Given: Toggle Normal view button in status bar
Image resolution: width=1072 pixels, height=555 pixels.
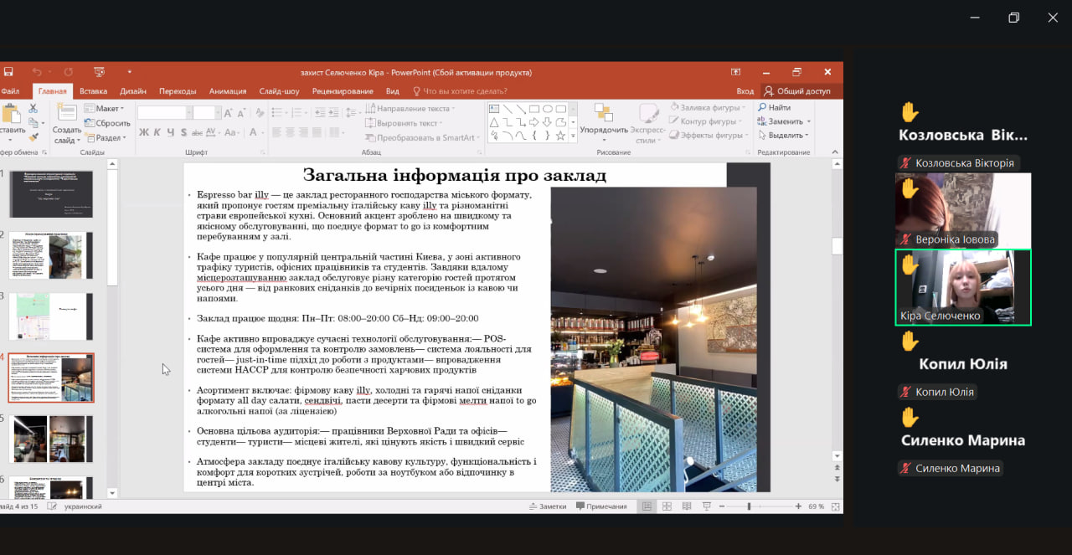Looking at the screenshot, I should pyautogui.click(x=647, y=506).
